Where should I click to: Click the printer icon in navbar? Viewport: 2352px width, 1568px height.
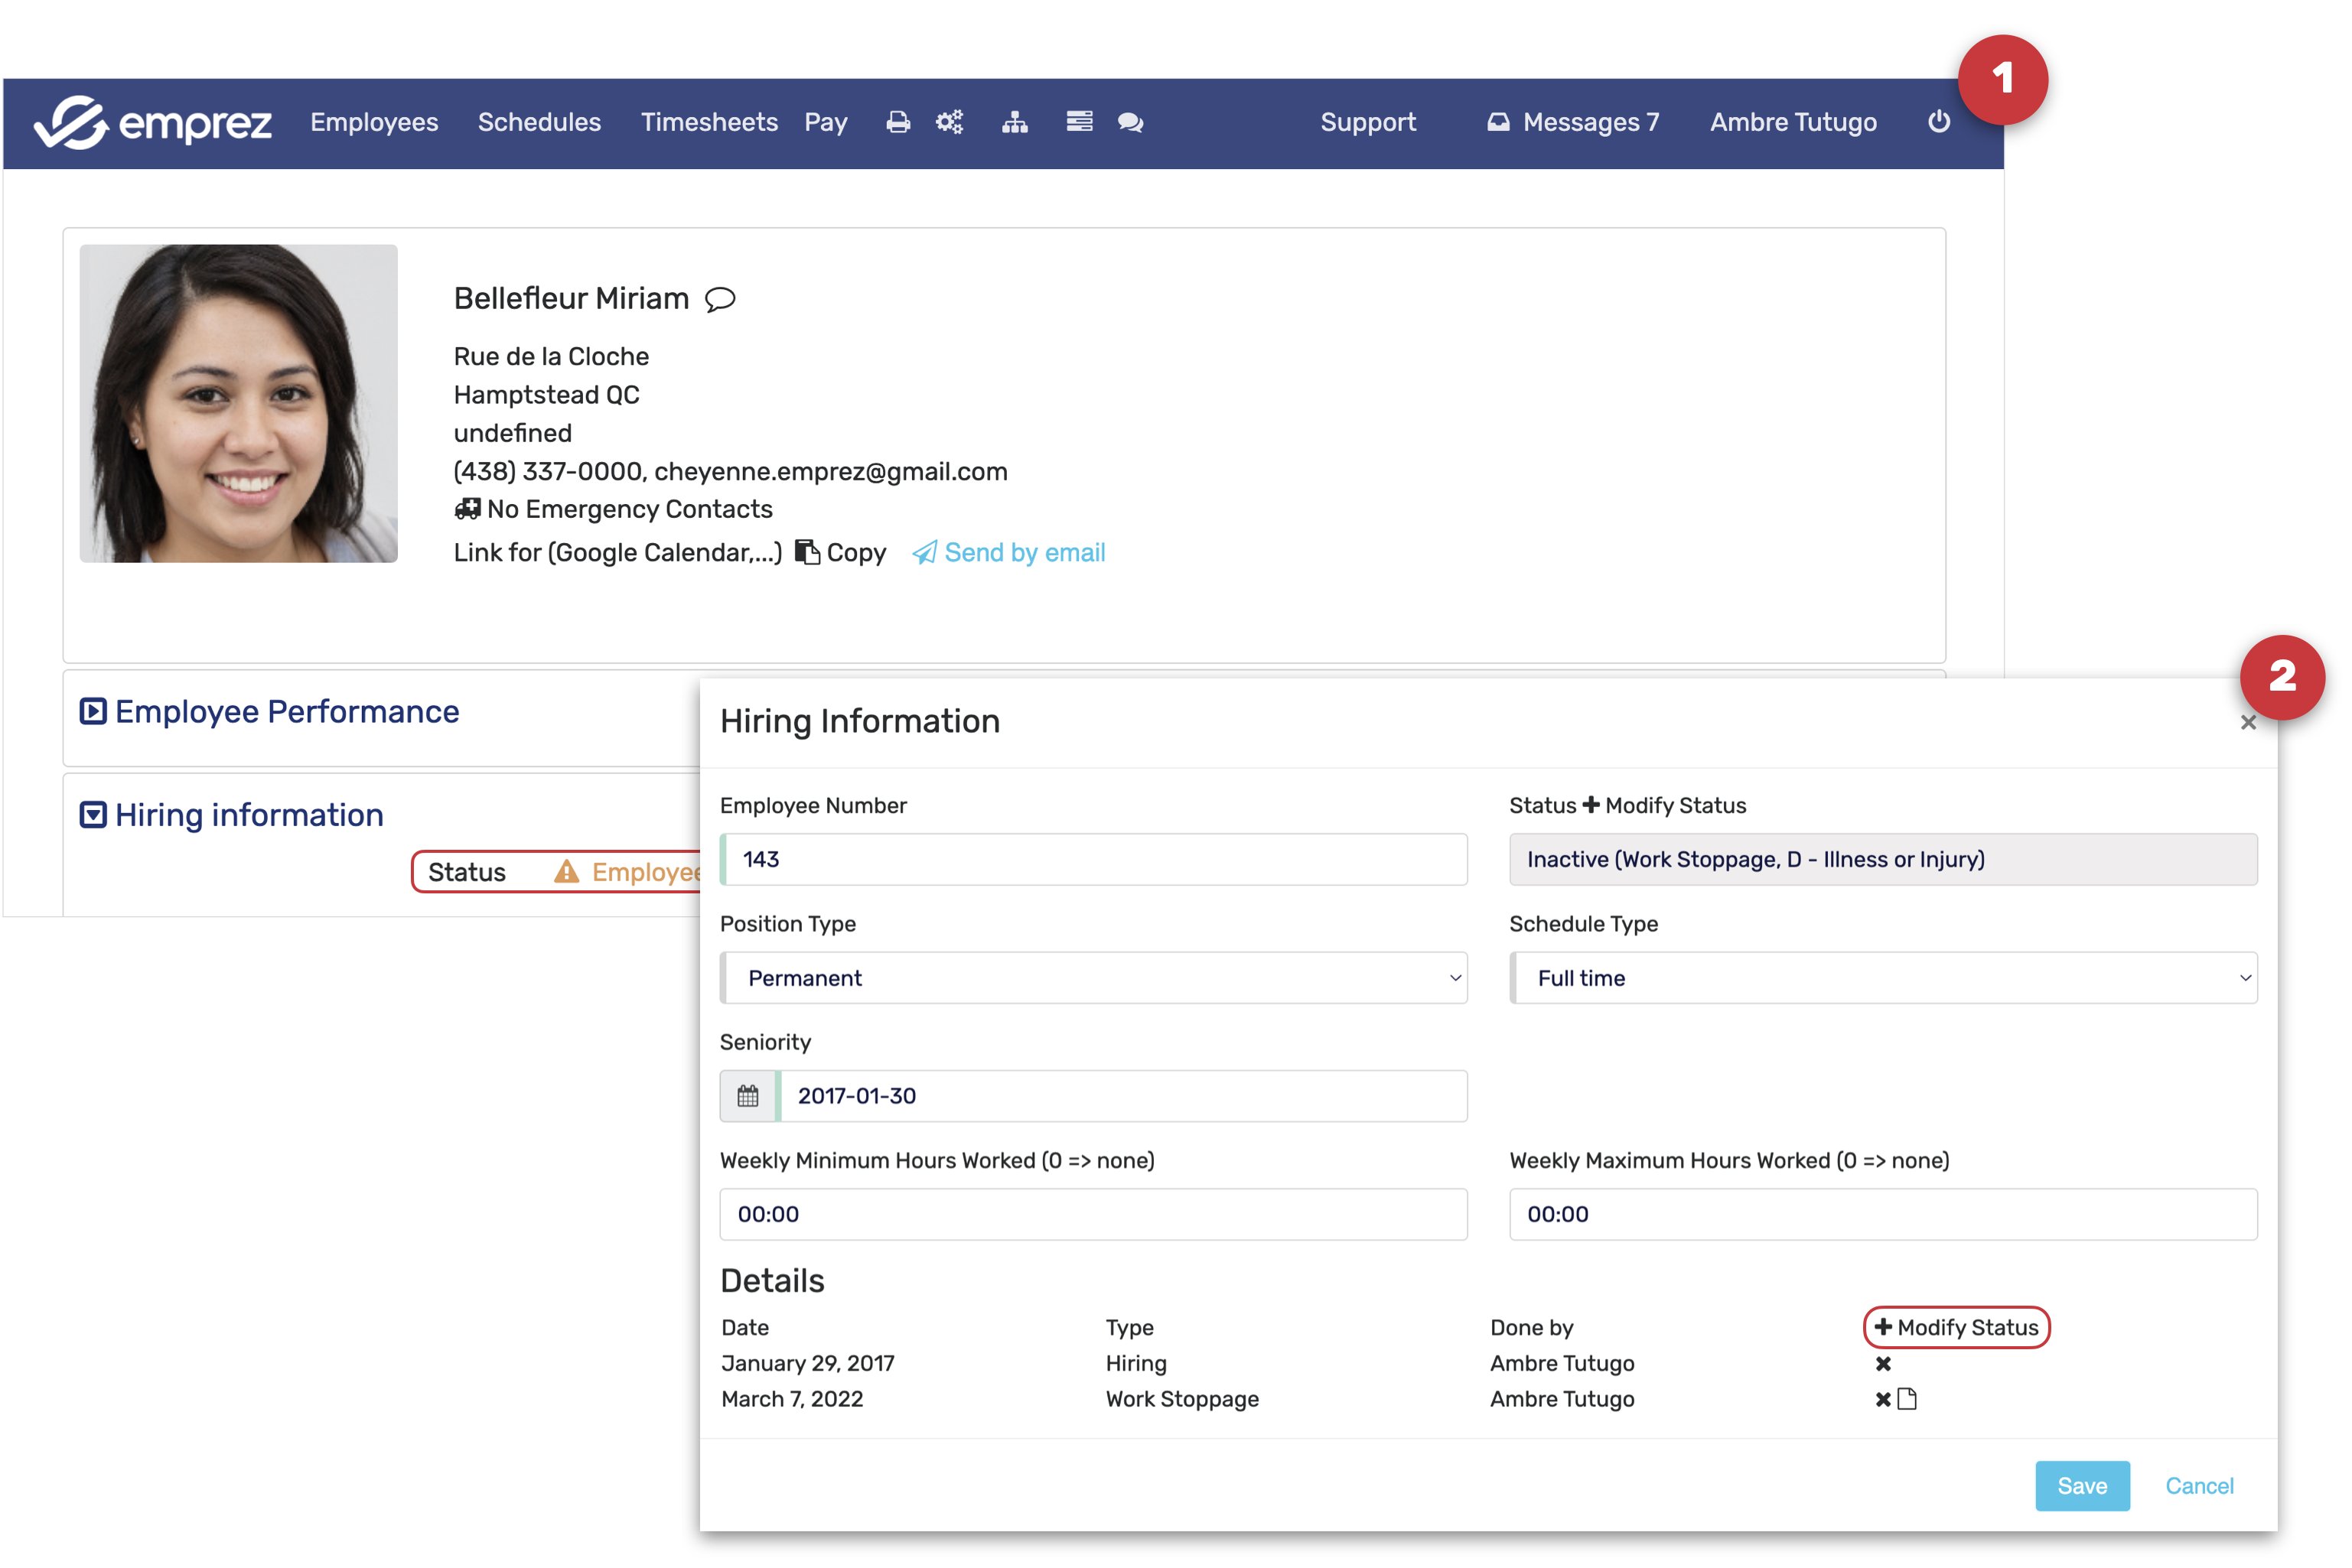click(x=897, y=122)
